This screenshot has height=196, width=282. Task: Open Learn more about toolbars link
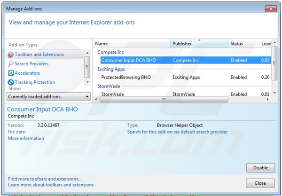51,185
